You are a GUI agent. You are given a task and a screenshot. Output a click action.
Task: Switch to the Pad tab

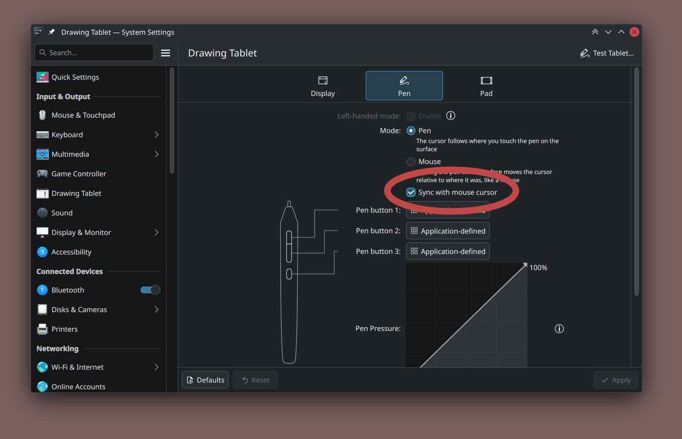pos(486,86)
